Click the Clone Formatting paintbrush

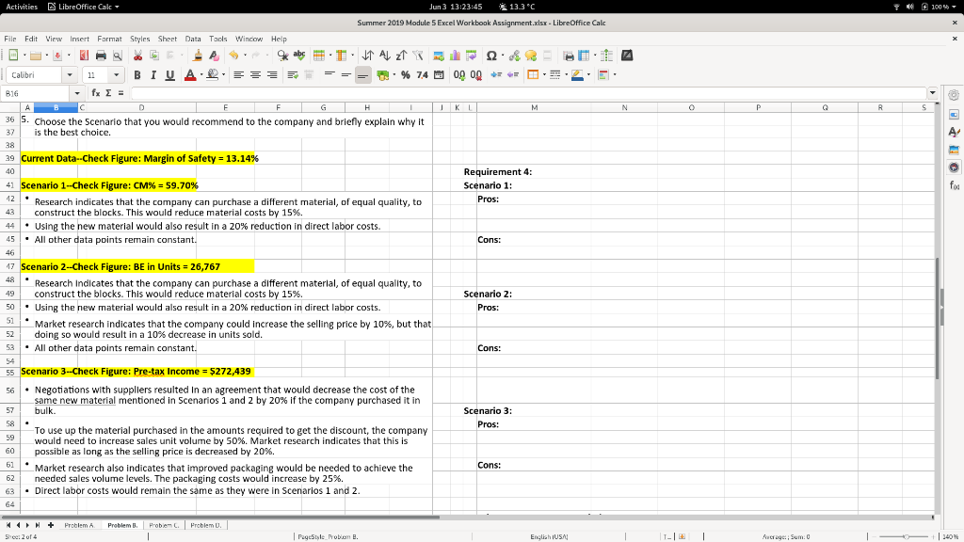coord(198,56)
